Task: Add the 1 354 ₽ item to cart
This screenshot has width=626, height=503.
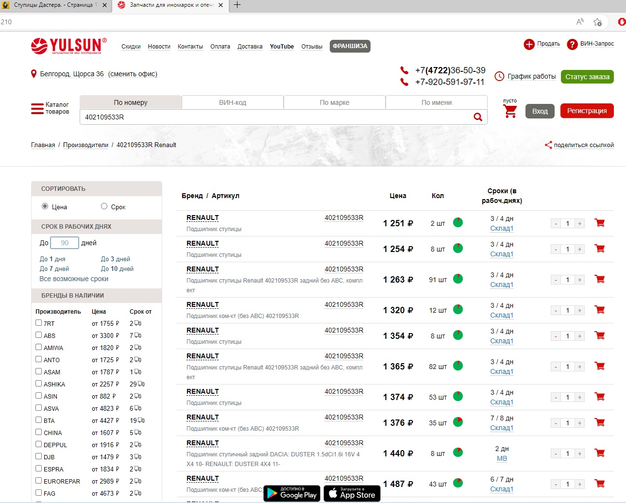Action: point(600,335)
